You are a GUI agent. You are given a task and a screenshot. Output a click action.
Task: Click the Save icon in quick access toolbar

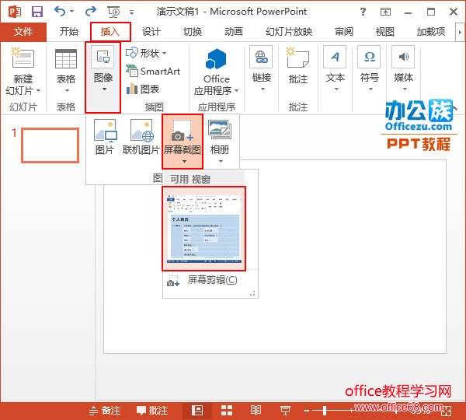pos(37,12)
